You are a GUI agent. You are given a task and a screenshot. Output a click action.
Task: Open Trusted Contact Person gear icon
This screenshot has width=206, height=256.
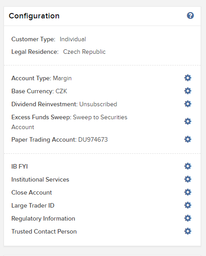(188, 231)
